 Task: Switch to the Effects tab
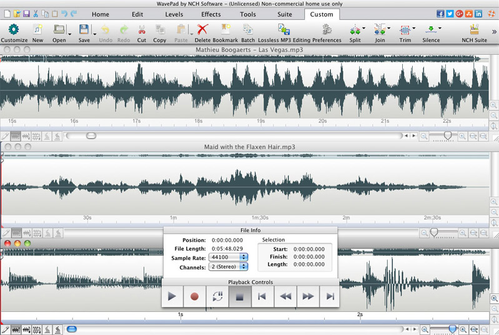210,14
